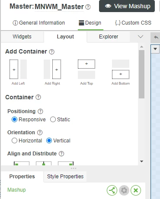This screenshot has width=160, height=199.
Task: Select the Static positioning option
Action: pos(60,120)
